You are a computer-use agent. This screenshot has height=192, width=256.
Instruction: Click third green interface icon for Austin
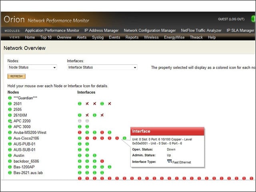point(94,155)
